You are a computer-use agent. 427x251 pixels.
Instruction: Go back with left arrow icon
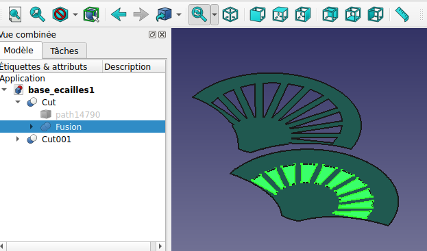[119, 14]
